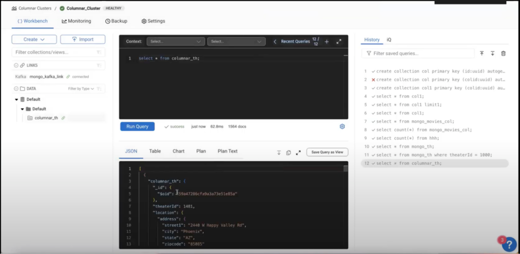This screenshot has height=254, width=520.
Task: Switch to the iQ tab
Action: (389, 40)
